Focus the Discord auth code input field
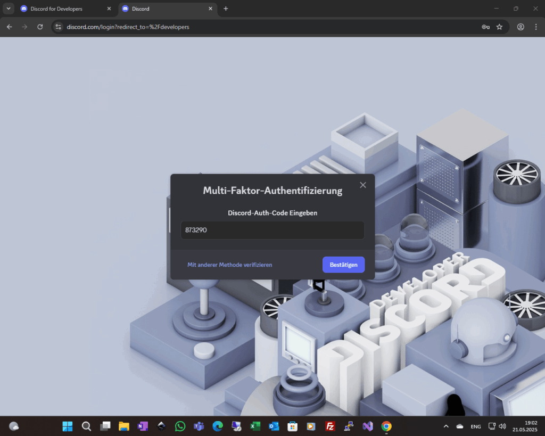Image resolution: width=545 pixels, height=436 pixels. point(272,230)
